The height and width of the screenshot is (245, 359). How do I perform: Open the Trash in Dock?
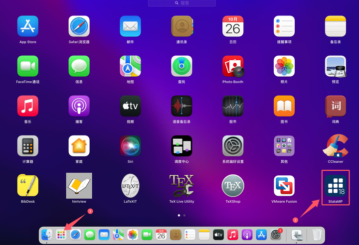[x=317, y=235]
